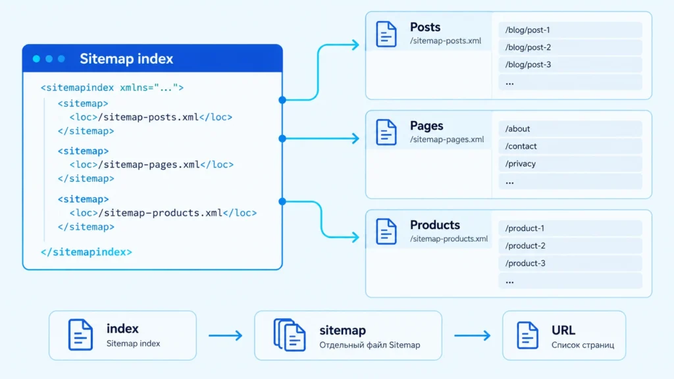674x379 pixels.
Task: Click the loc line with sitemap-products.xml in code
Action: click(163, 213)
